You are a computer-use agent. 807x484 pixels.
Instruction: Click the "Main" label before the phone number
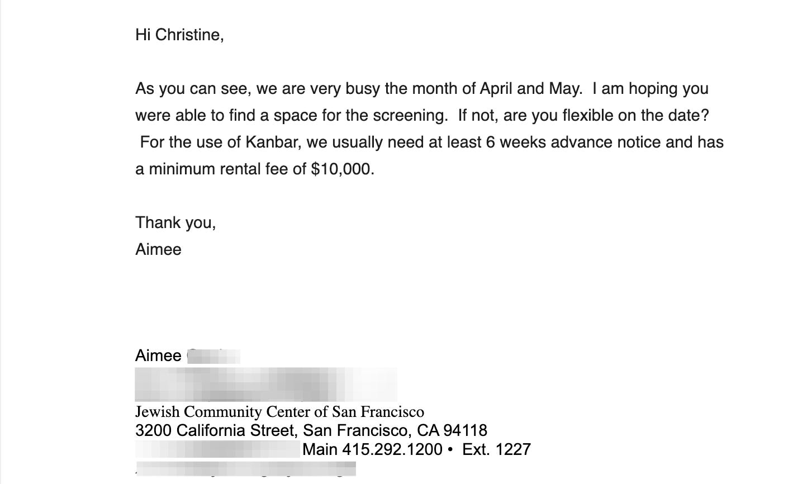coord(320,449)
